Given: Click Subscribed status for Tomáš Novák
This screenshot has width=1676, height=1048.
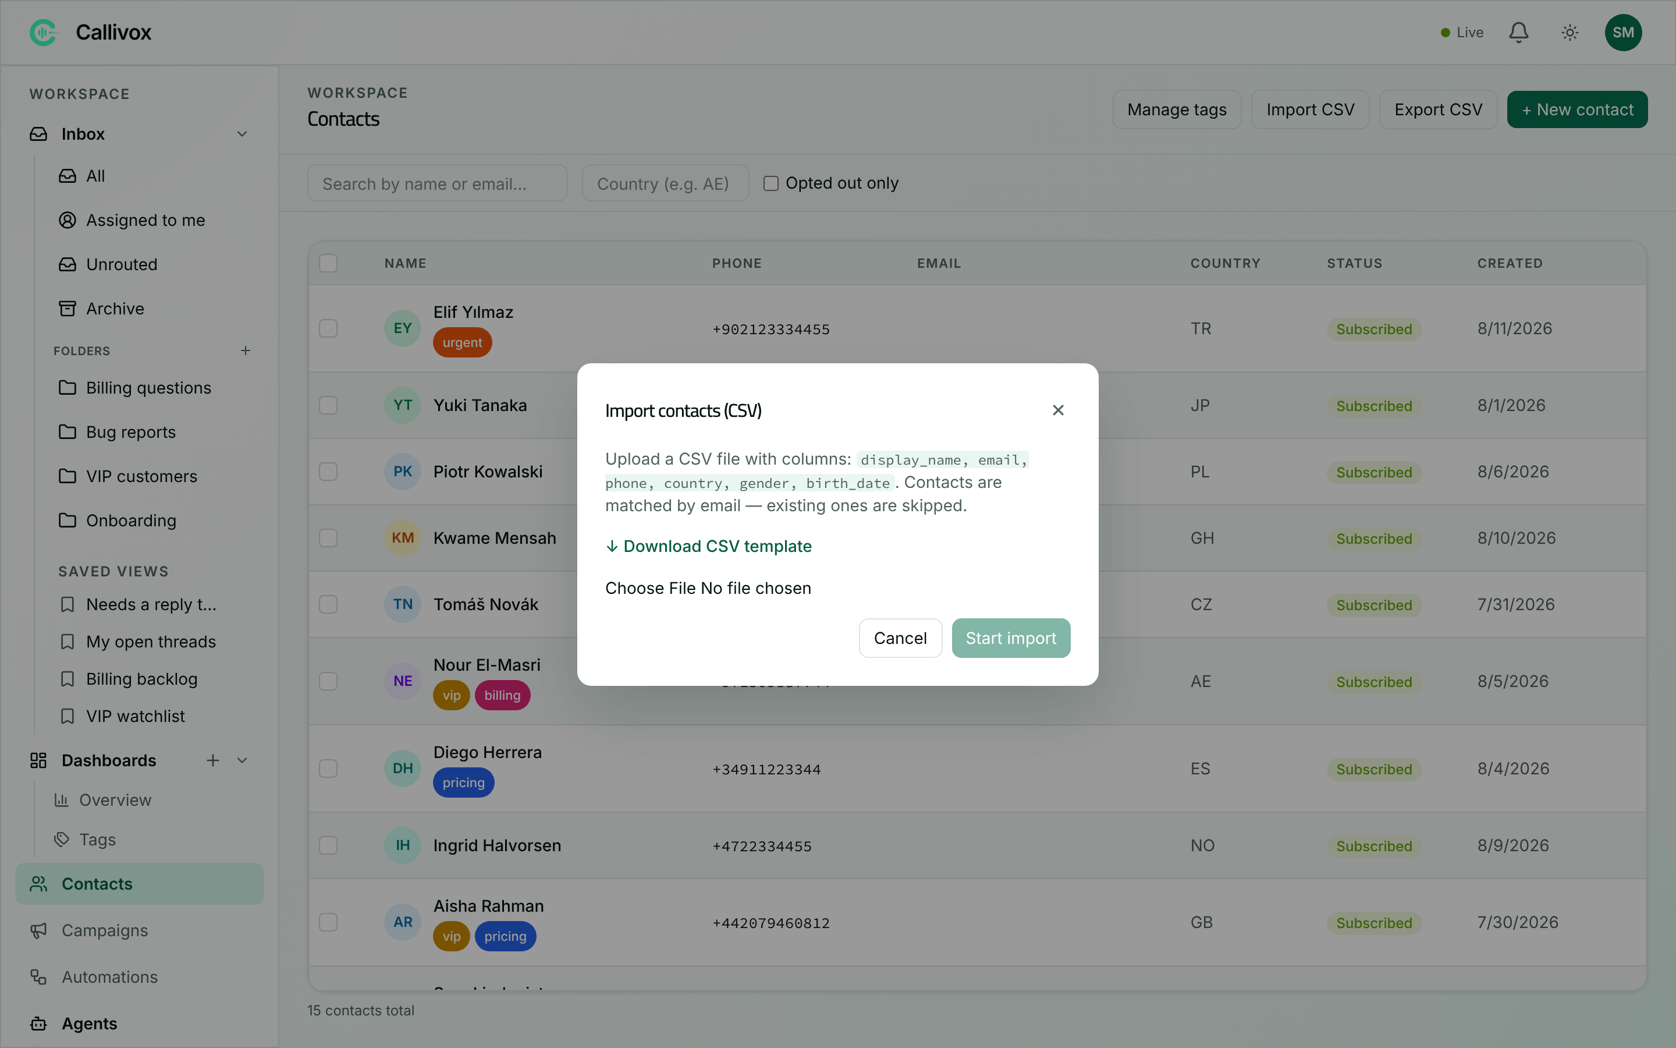Looking at the screenshot, I should tap(1373, 605).
